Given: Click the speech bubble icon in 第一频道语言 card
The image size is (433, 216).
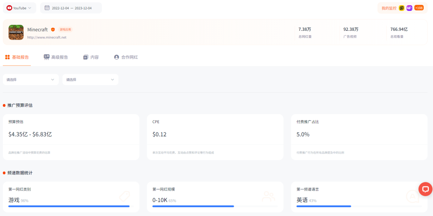Looking at the screenshot, I should (x=413, y=197).
